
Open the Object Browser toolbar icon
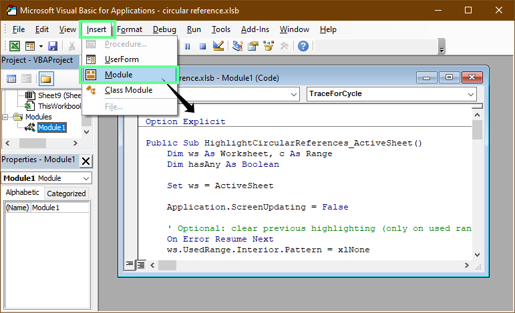coord(269,46)
